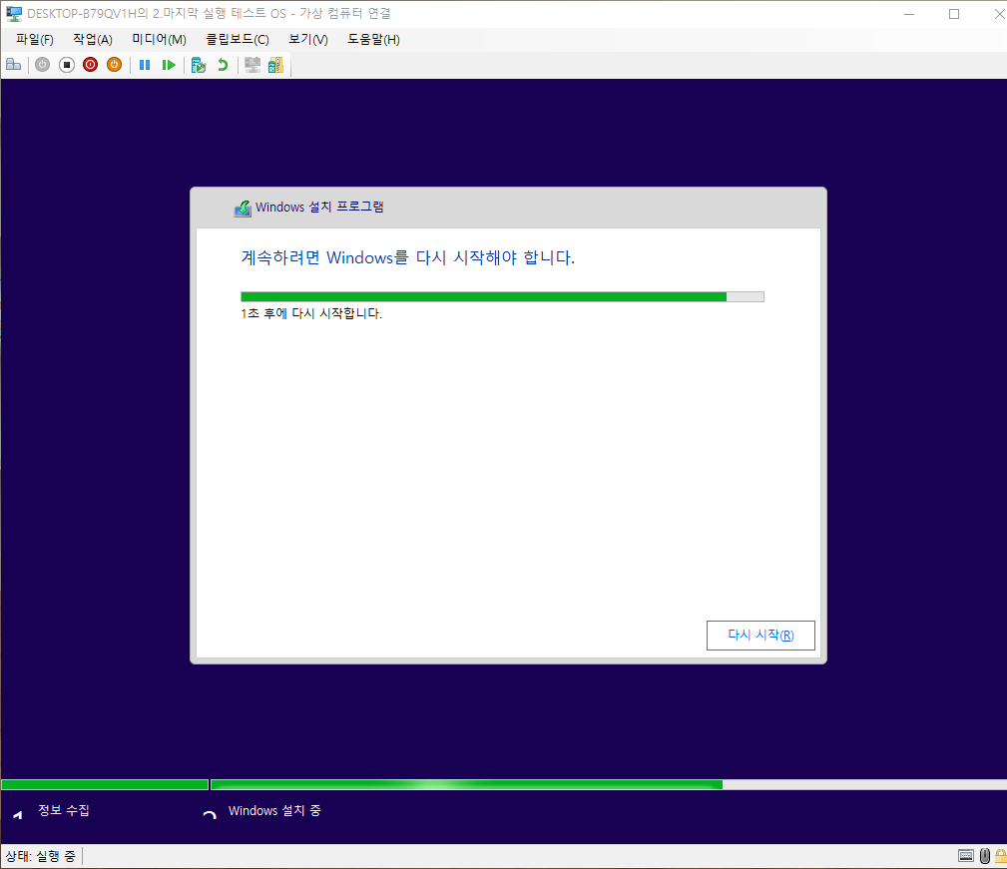Minimize the virtual machine connection window
The image size is (1007, 869).
tap(909, 14)
